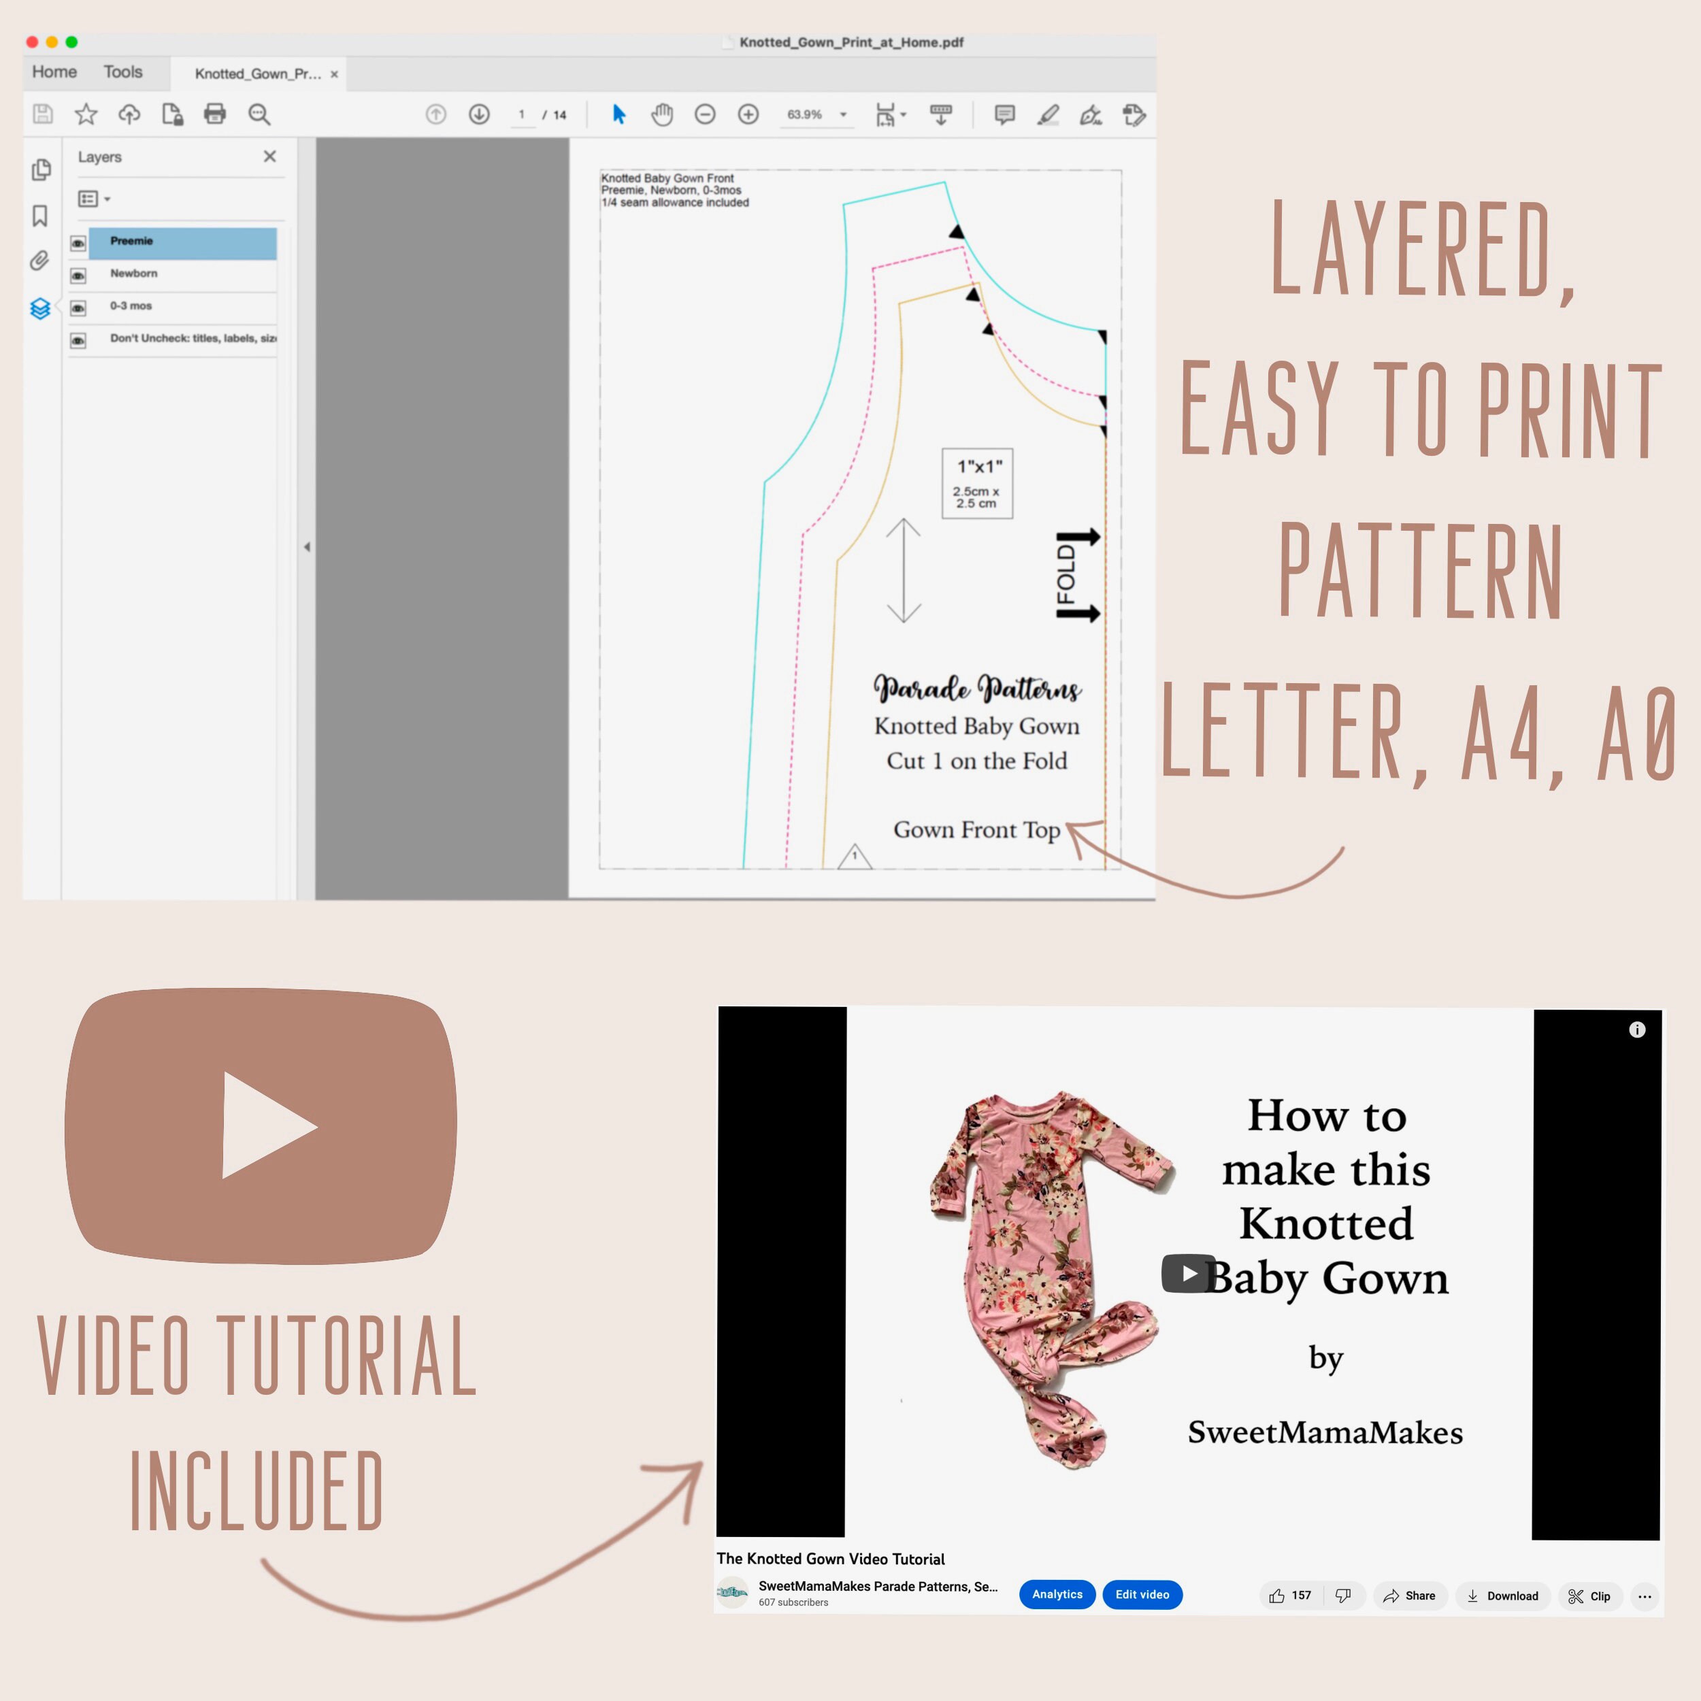
Task: Click the 63.9% zoom value field
Action: tap(805, 114)
